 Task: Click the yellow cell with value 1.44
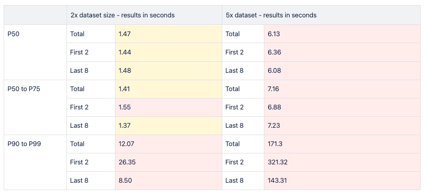168,52
